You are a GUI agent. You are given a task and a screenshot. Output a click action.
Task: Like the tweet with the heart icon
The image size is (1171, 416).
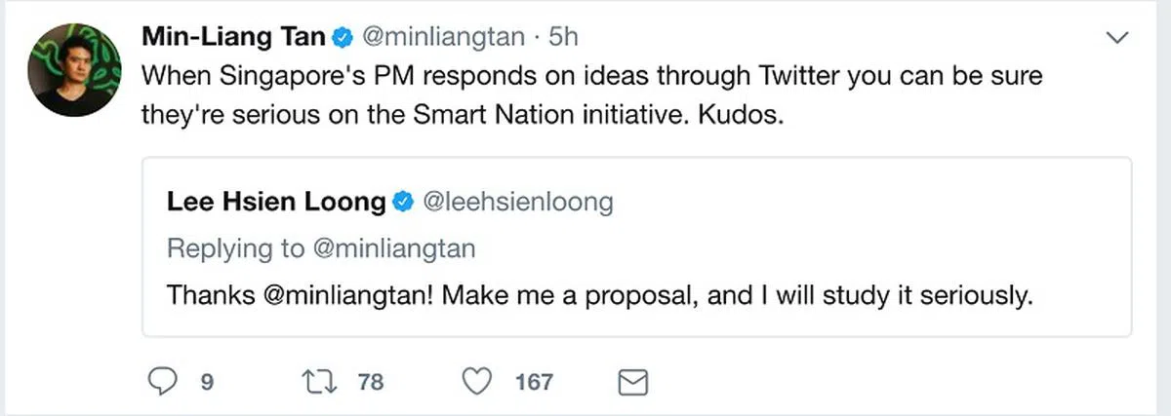(x=476, y=382)
